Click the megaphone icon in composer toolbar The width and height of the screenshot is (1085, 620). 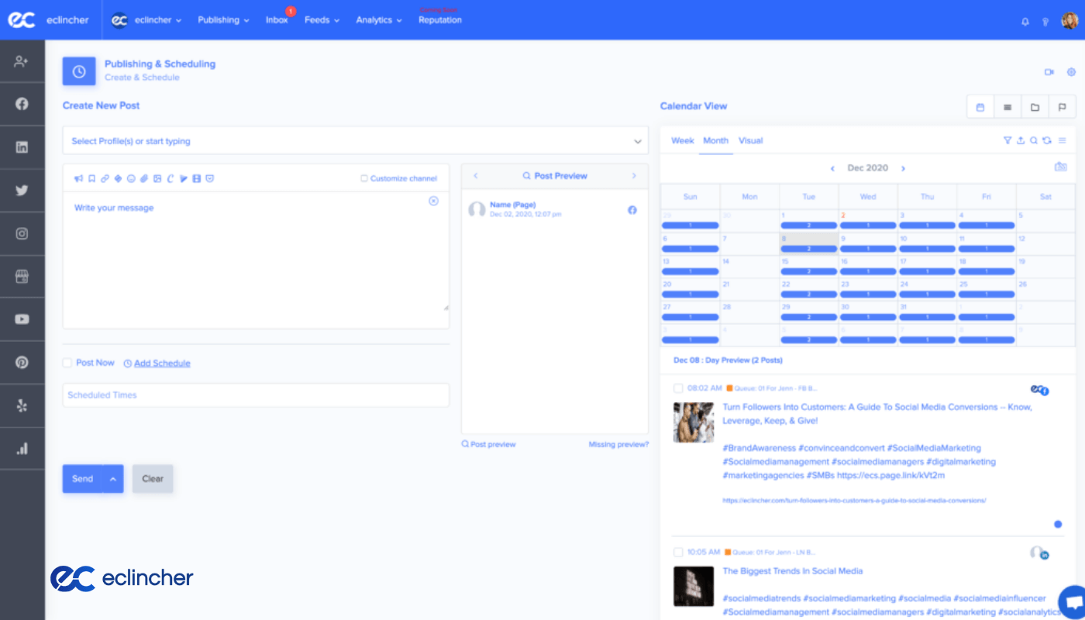pos(78,178)
